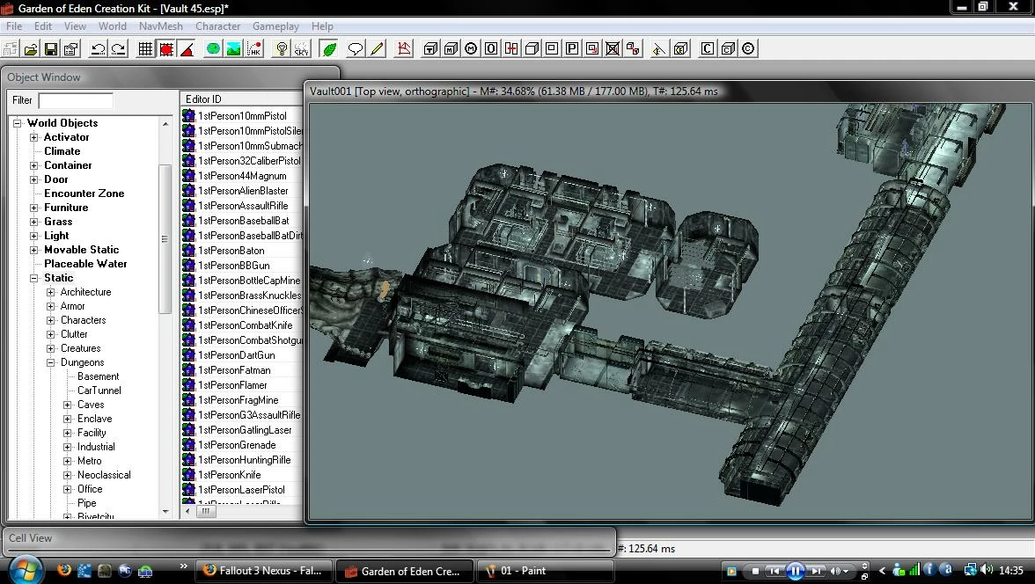Screen dimensions: 1035x584
Task: Click the Filter text input field
Action: point(76,100)
